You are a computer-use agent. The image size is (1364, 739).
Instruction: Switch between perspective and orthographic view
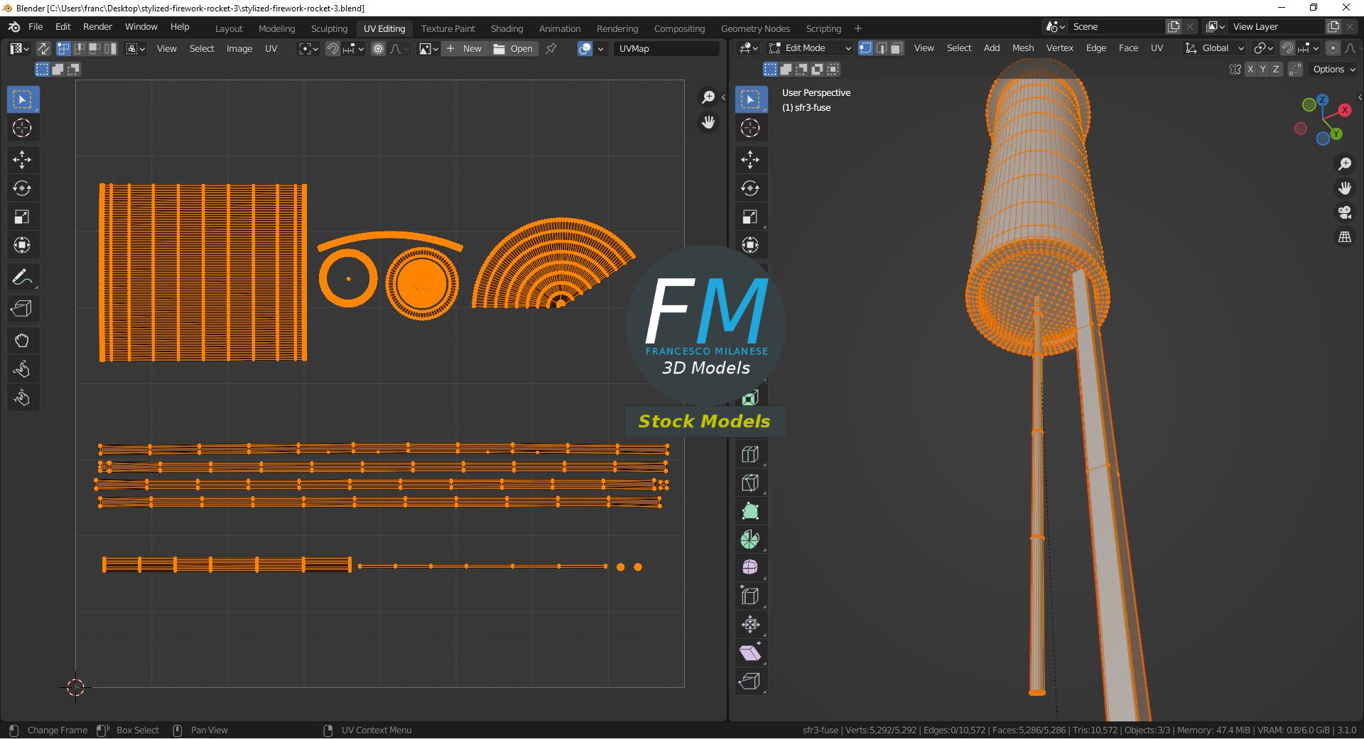tap(1345, 237)
